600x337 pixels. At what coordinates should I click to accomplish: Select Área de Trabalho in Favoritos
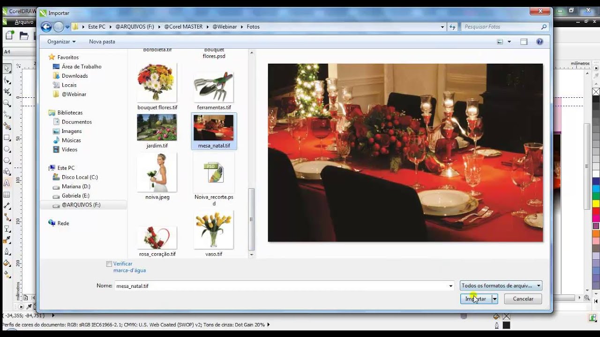(82, 66)
